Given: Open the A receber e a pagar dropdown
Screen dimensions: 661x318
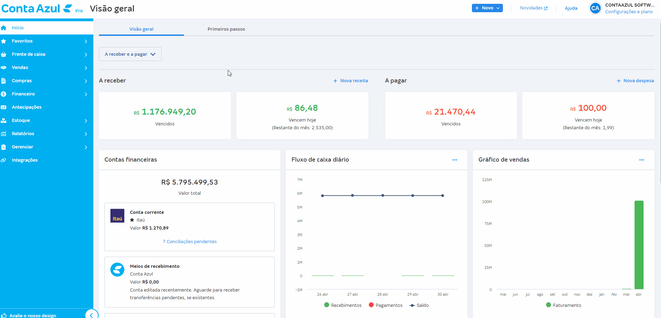Looking at the screenshot, I should click(130, 54).
